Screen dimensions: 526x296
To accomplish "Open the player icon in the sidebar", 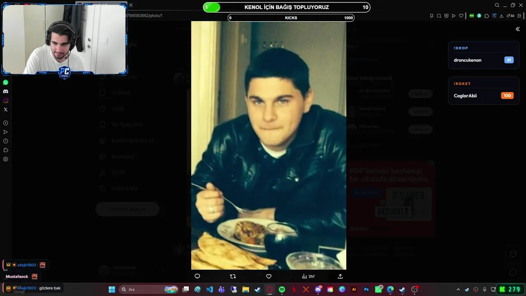I will [5, 123].
